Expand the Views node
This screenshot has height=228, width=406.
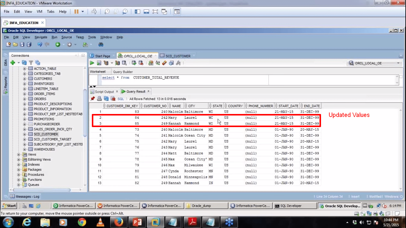click(x=19, y=154)
